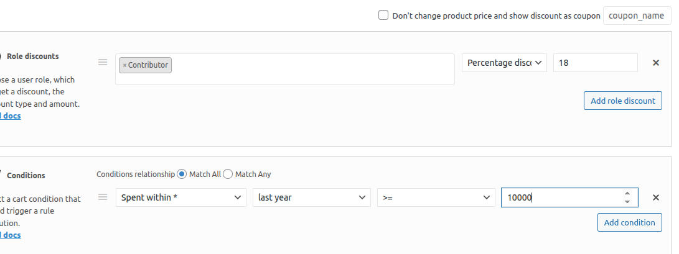The image size is (679, 254).
Task: Click the discount amount field showing 18
Action: pos(594,63)
